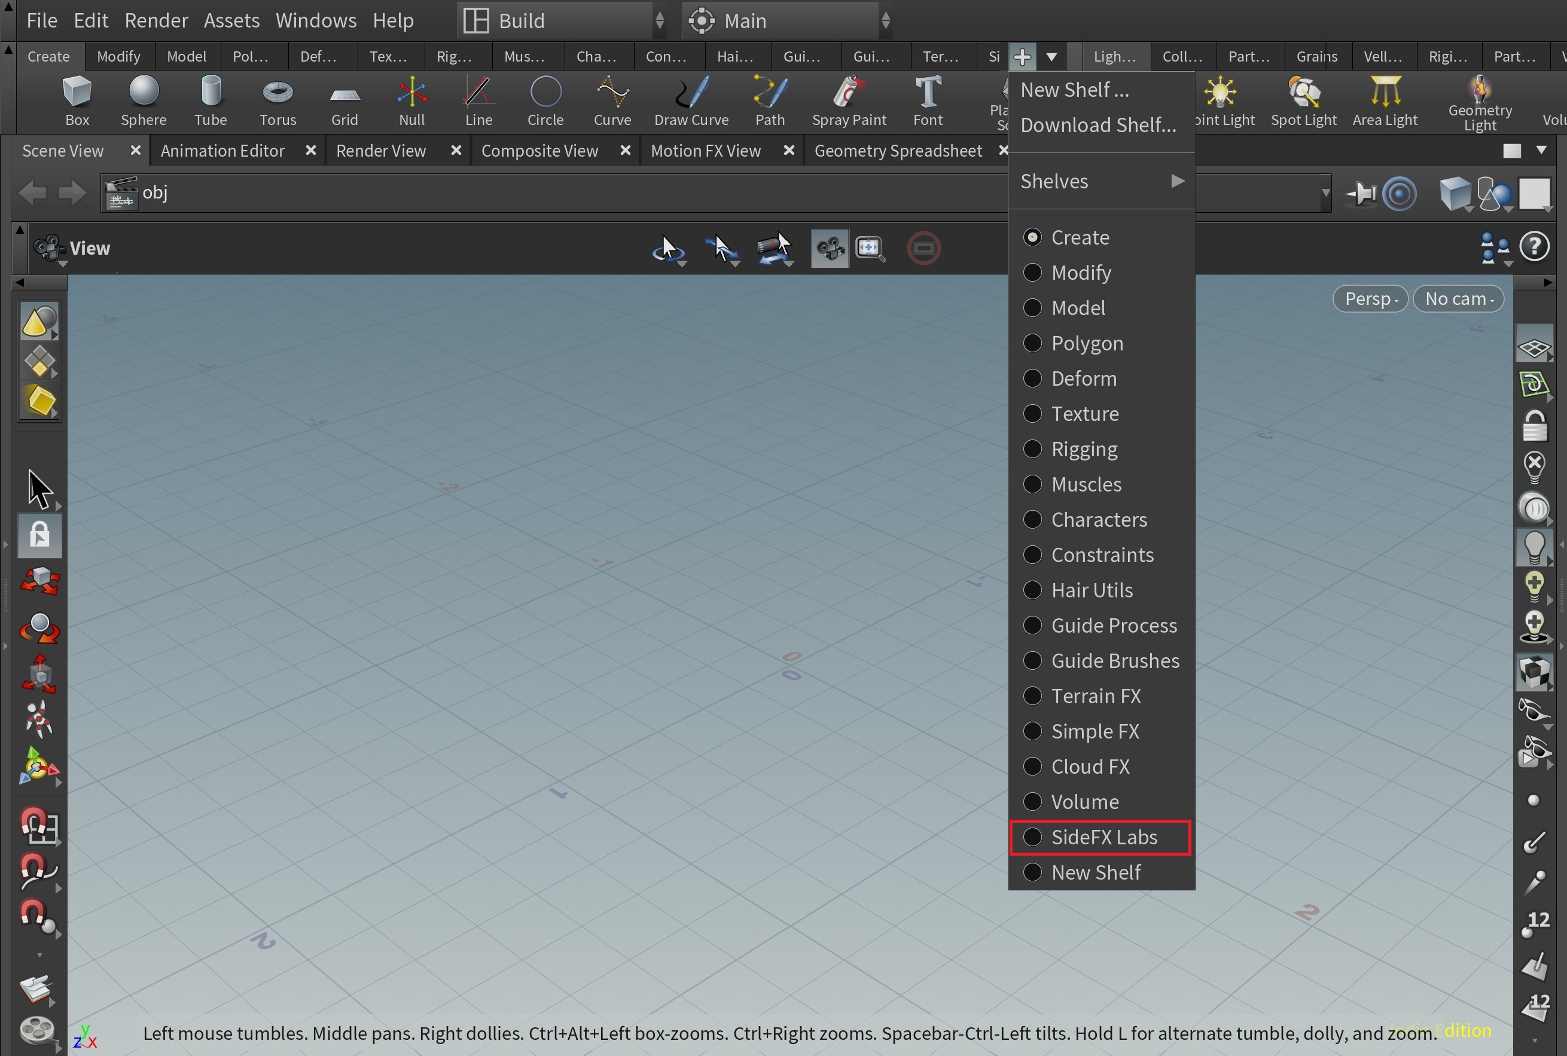Screen dimensions: 1567x1056
Task: Open the File menu
Action: 42,21
